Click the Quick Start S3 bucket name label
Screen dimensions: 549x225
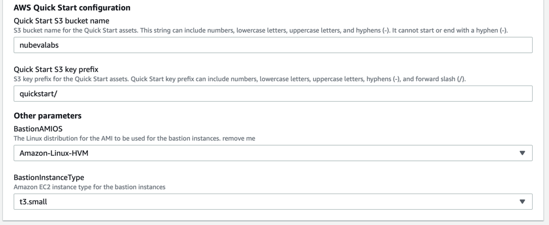(61, 21)
